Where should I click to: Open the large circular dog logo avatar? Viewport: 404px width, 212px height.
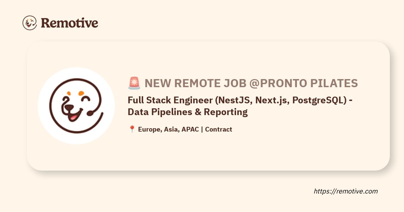tap(76, 106)
